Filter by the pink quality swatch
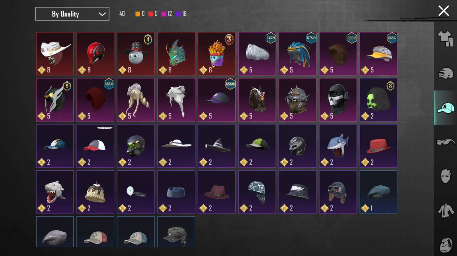The height and width of the screenshot is (256, 457). pos(164,14)
